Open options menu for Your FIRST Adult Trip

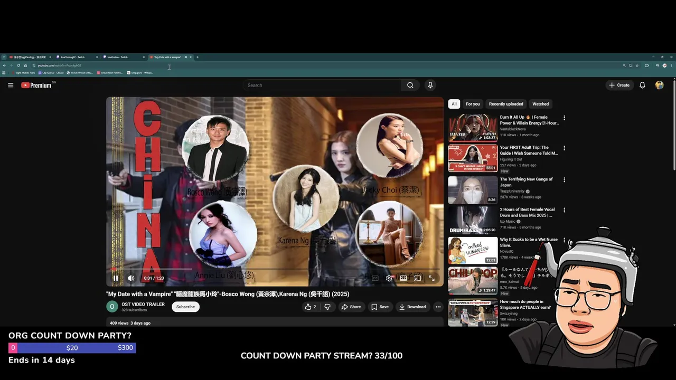tap(564, 148)
